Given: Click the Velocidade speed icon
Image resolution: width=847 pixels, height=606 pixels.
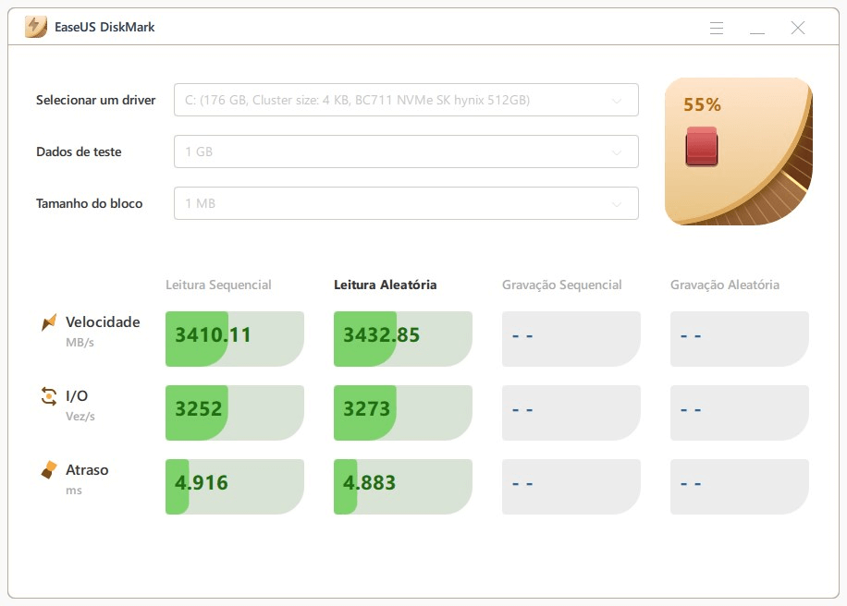Looking at the screenshot, I should pyautogui.click(x=49, y=322).
